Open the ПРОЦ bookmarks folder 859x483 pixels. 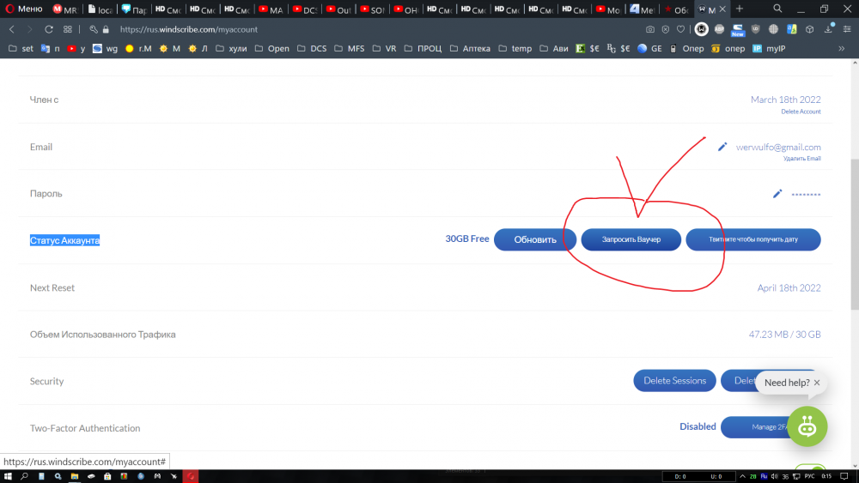tap(423, 49)
